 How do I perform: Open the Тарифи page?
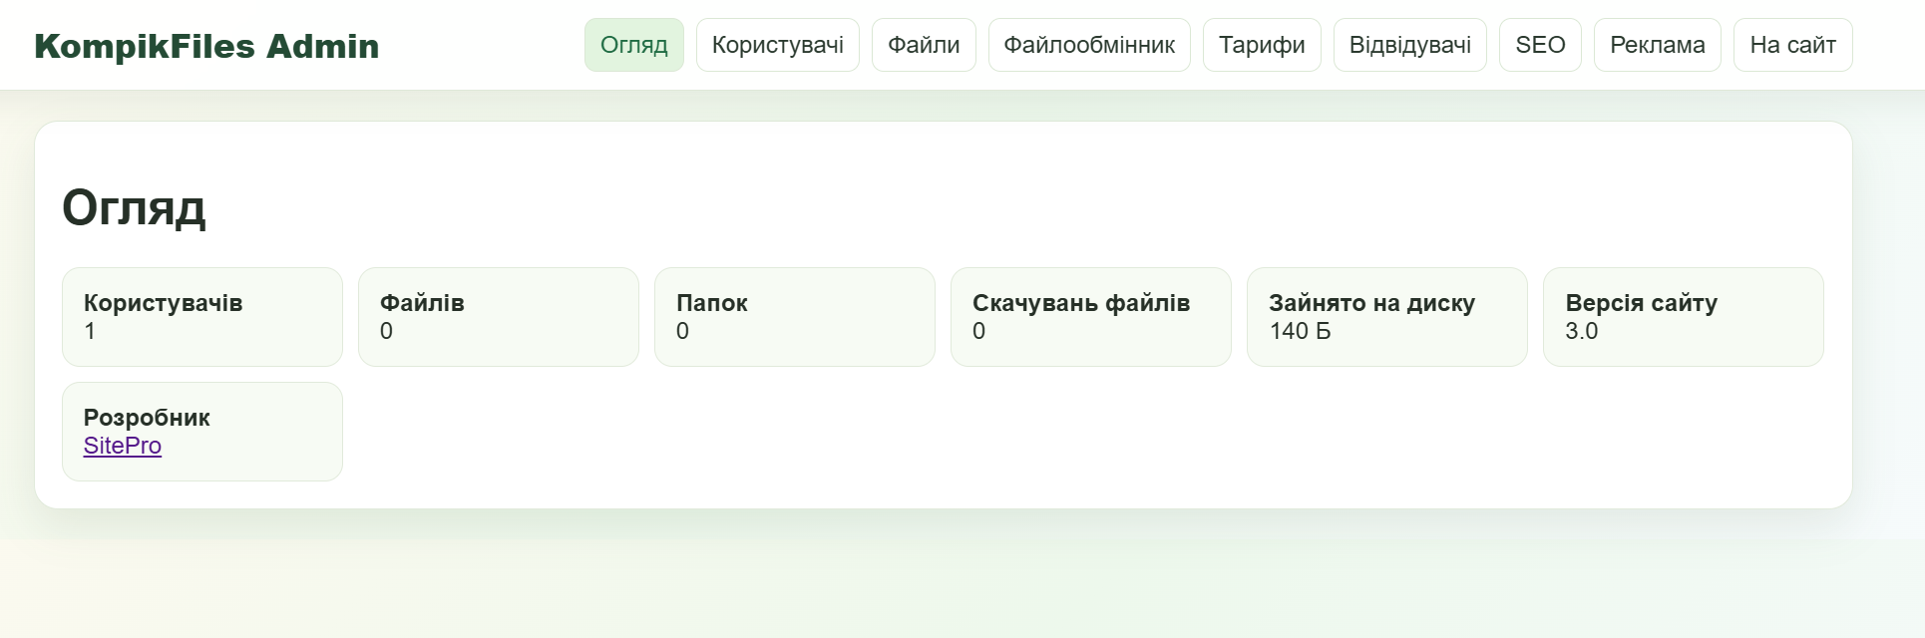pos(1262,45)
